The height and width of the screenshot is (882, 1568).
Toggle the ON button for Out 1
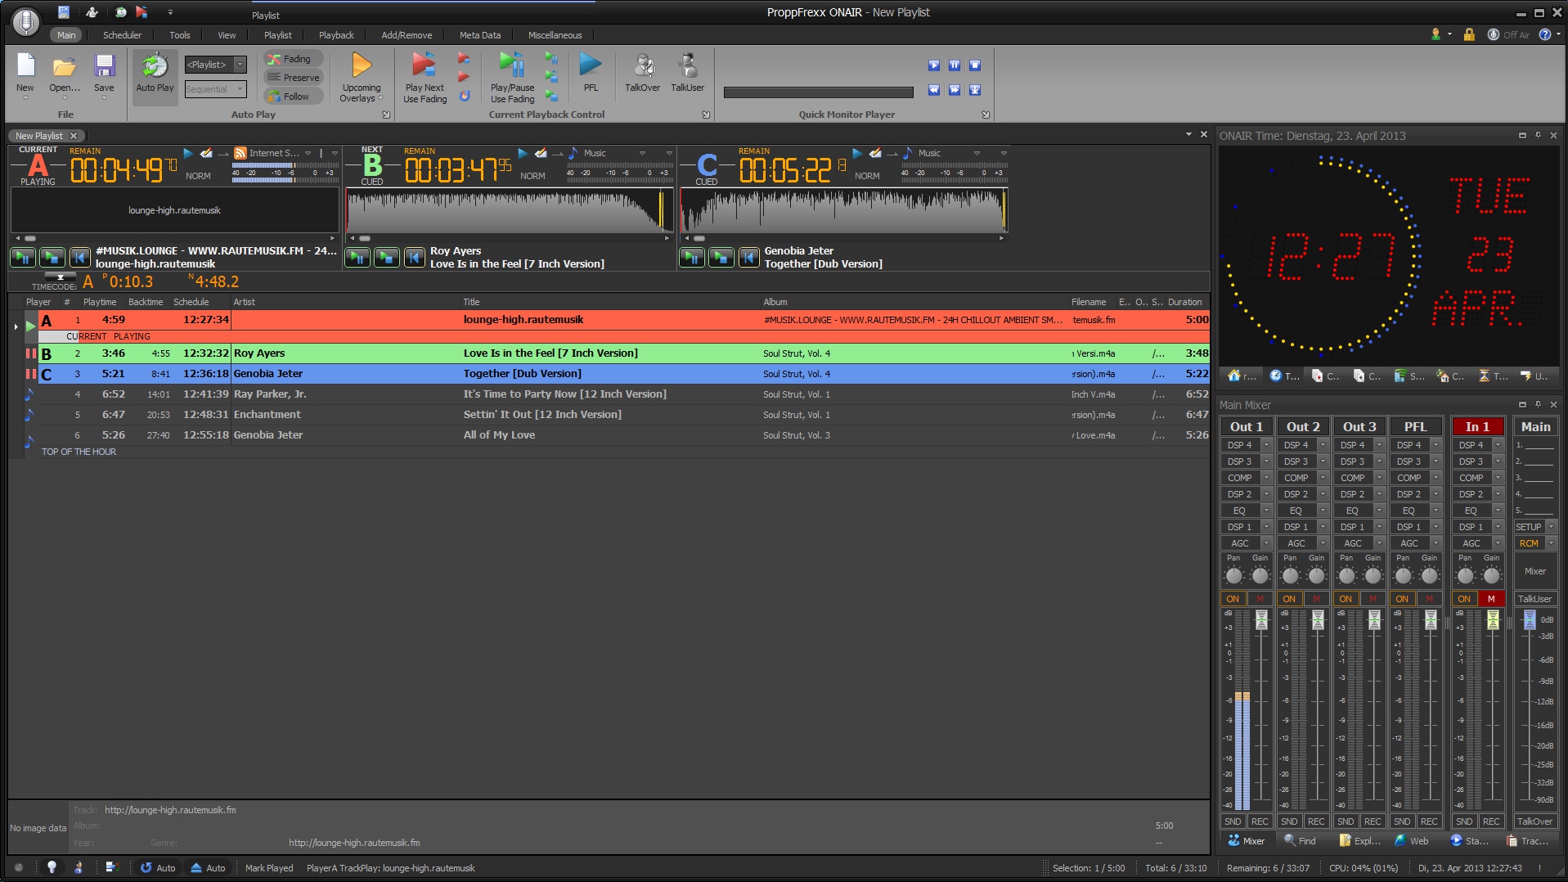[x=1233, y=599]
